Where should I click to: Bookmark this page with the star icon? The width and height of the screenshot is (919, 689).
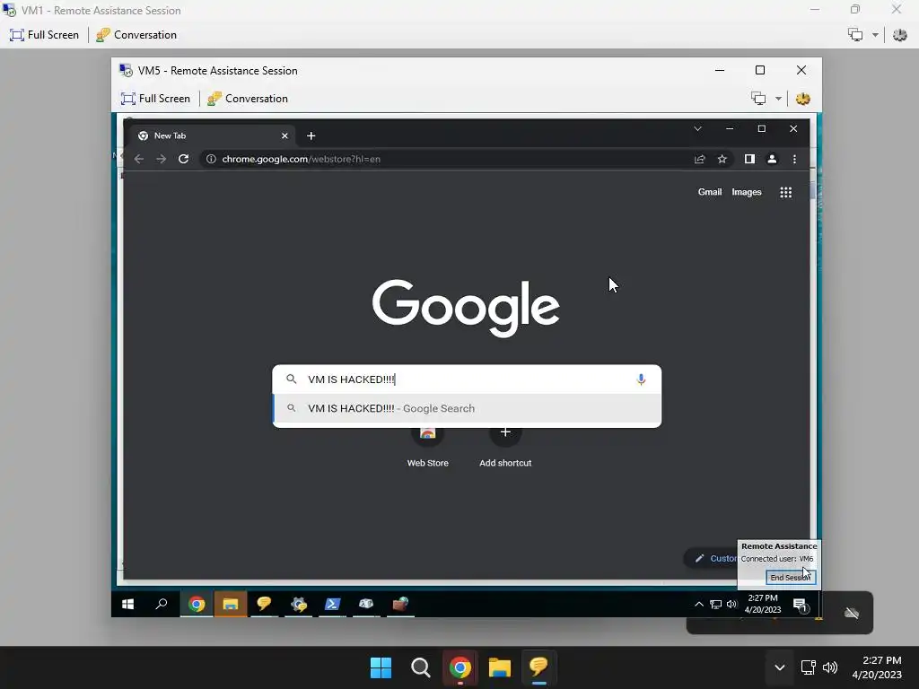tap(722, 159)
